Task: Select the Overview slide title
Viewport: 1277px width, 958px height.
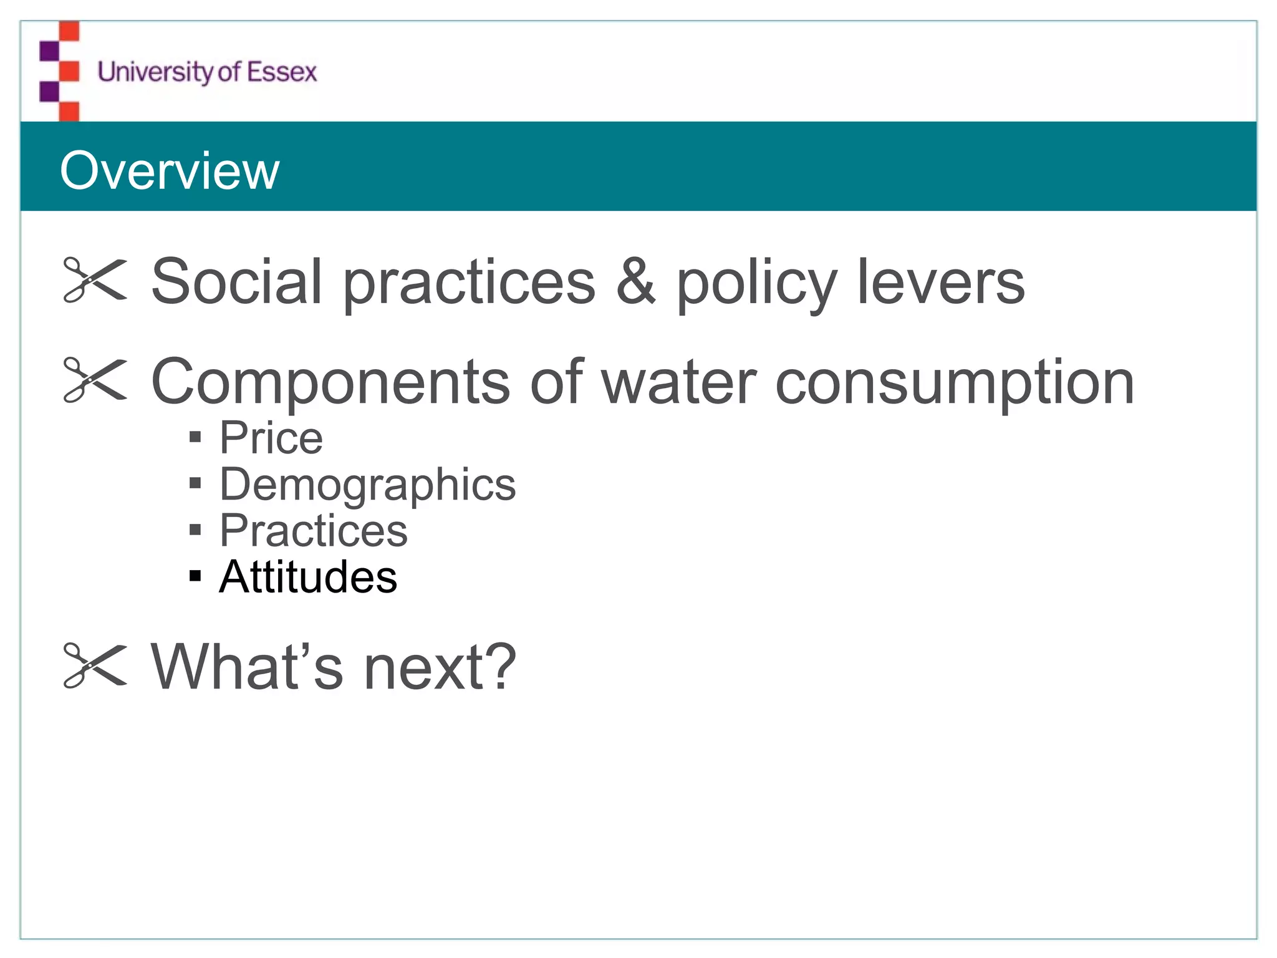Action: click(x=170, y=170)
